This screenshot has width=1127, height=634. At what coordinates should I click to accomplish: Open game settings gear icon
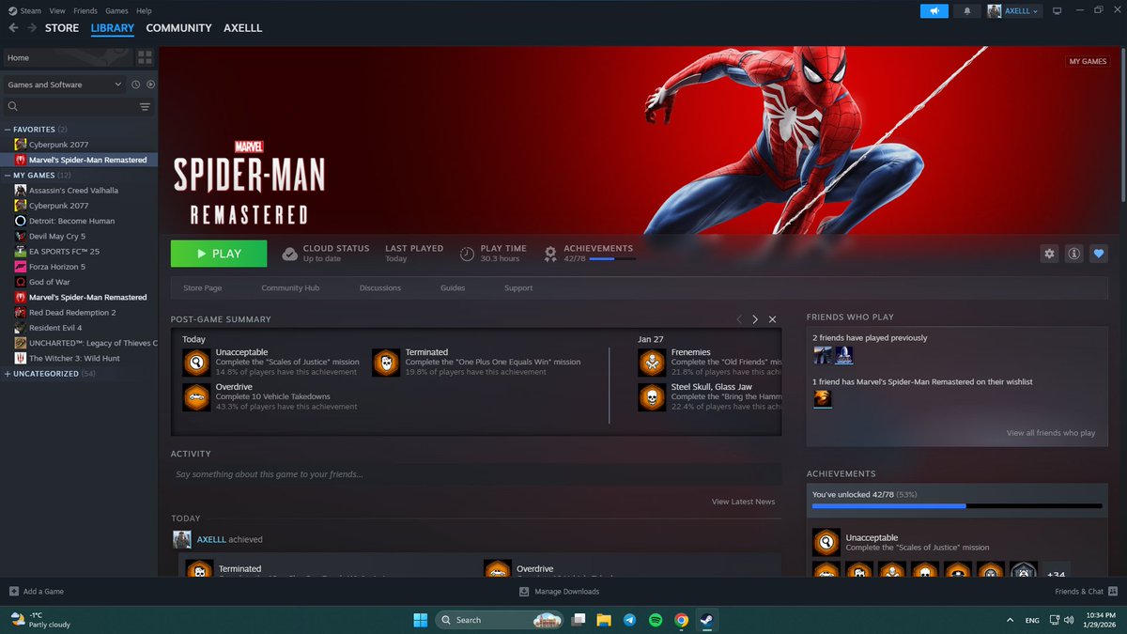(1050, 254)
